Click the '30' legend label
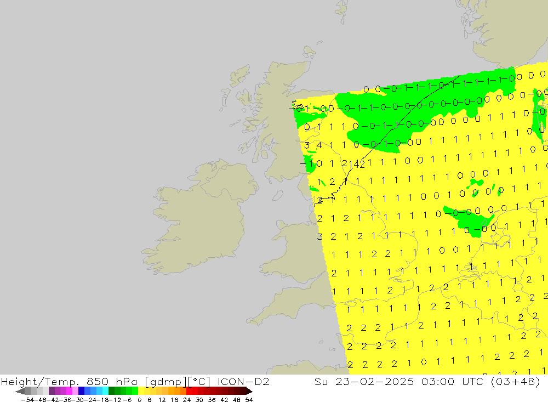Viewport: 548px width, 402px height. coord(199,400)
